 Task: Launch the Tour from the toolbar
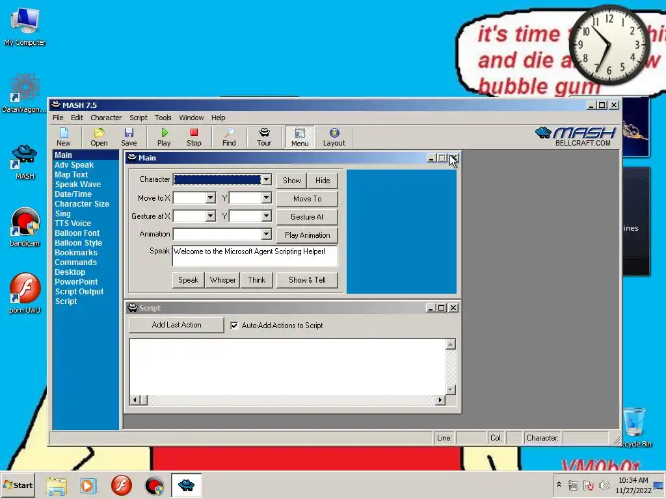click(264, 136)
